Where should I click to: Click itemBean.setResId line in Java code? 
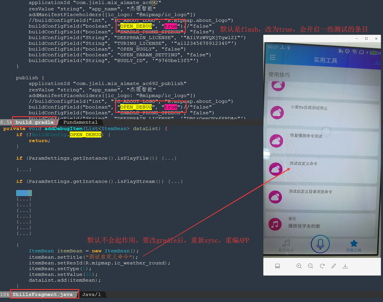[x=99, y=263]
